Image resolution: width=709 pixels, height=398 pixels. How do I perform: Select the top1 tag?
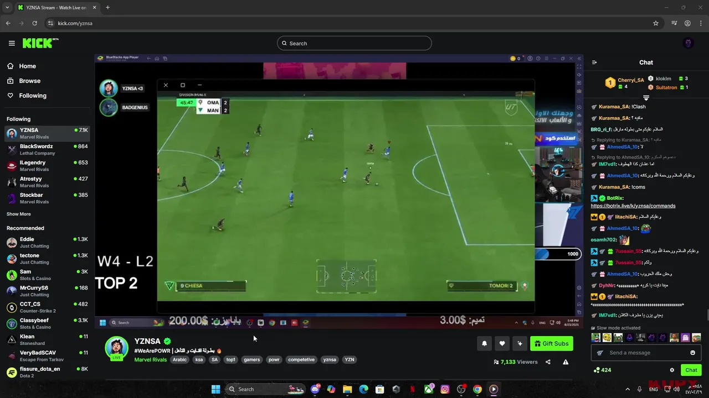pos(230,360)
